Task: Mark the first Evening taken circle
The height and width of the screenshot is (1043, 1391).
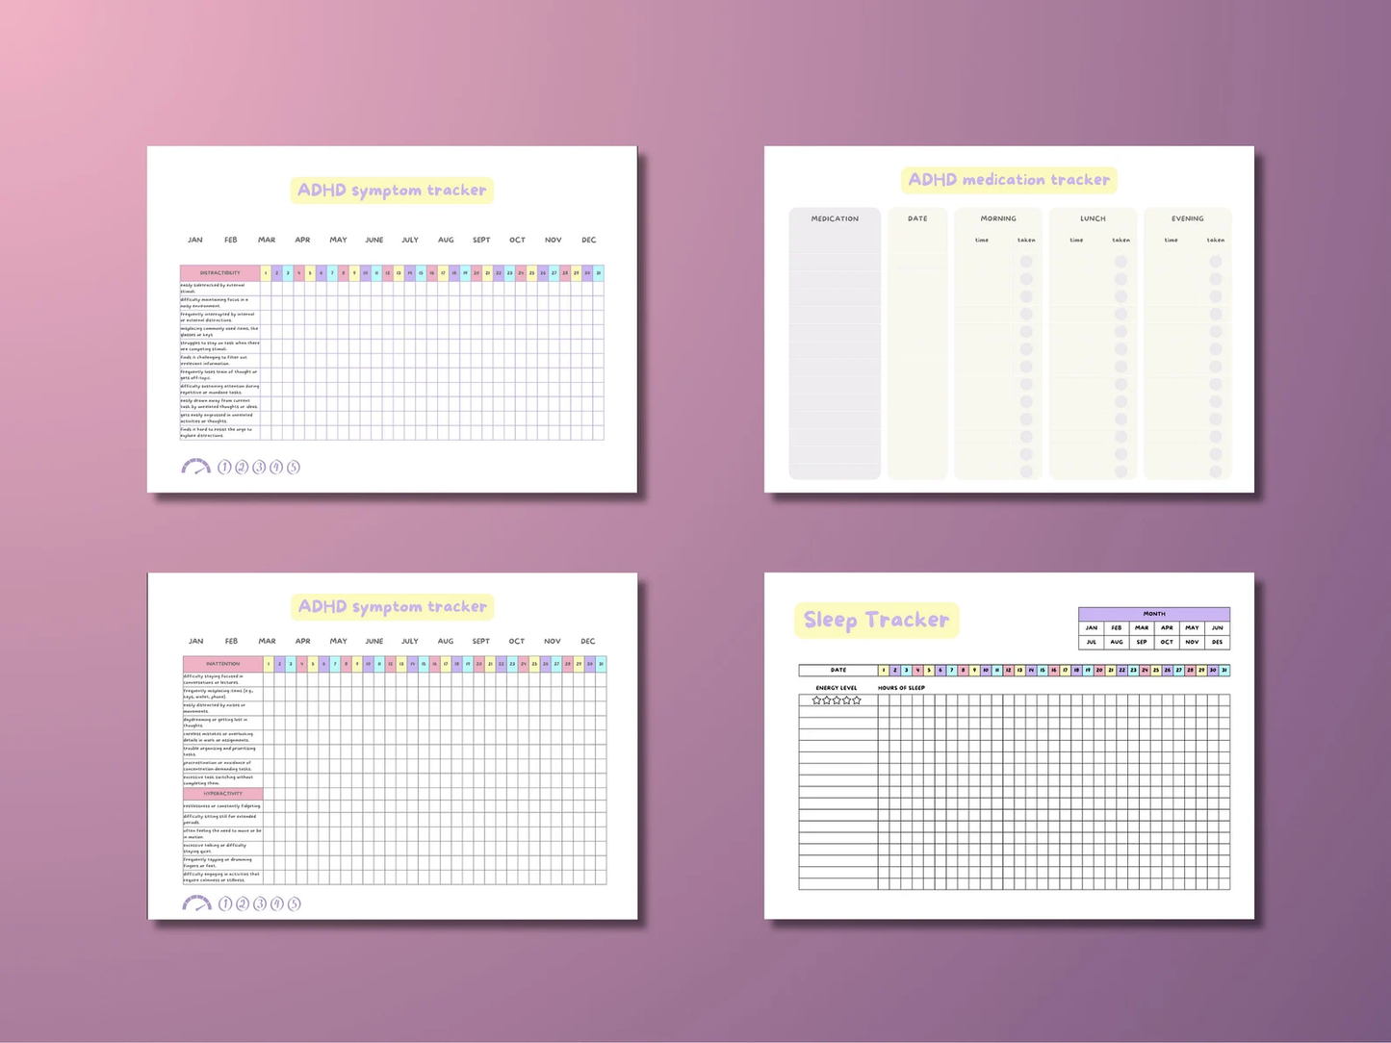Action: pos(1216,262)
